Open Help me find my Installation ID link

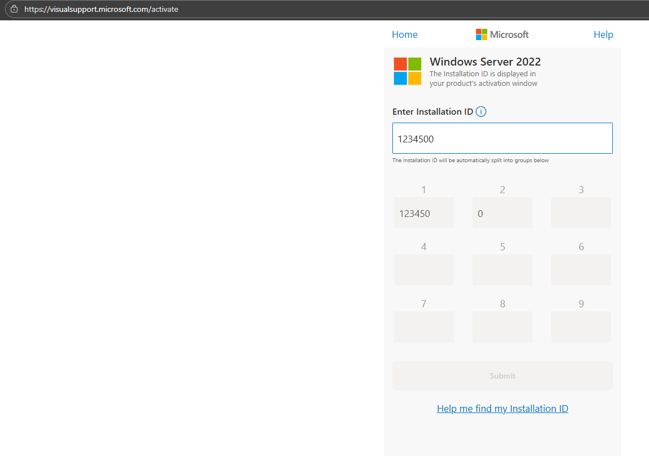pyautogui.click(x=502, y=409)
